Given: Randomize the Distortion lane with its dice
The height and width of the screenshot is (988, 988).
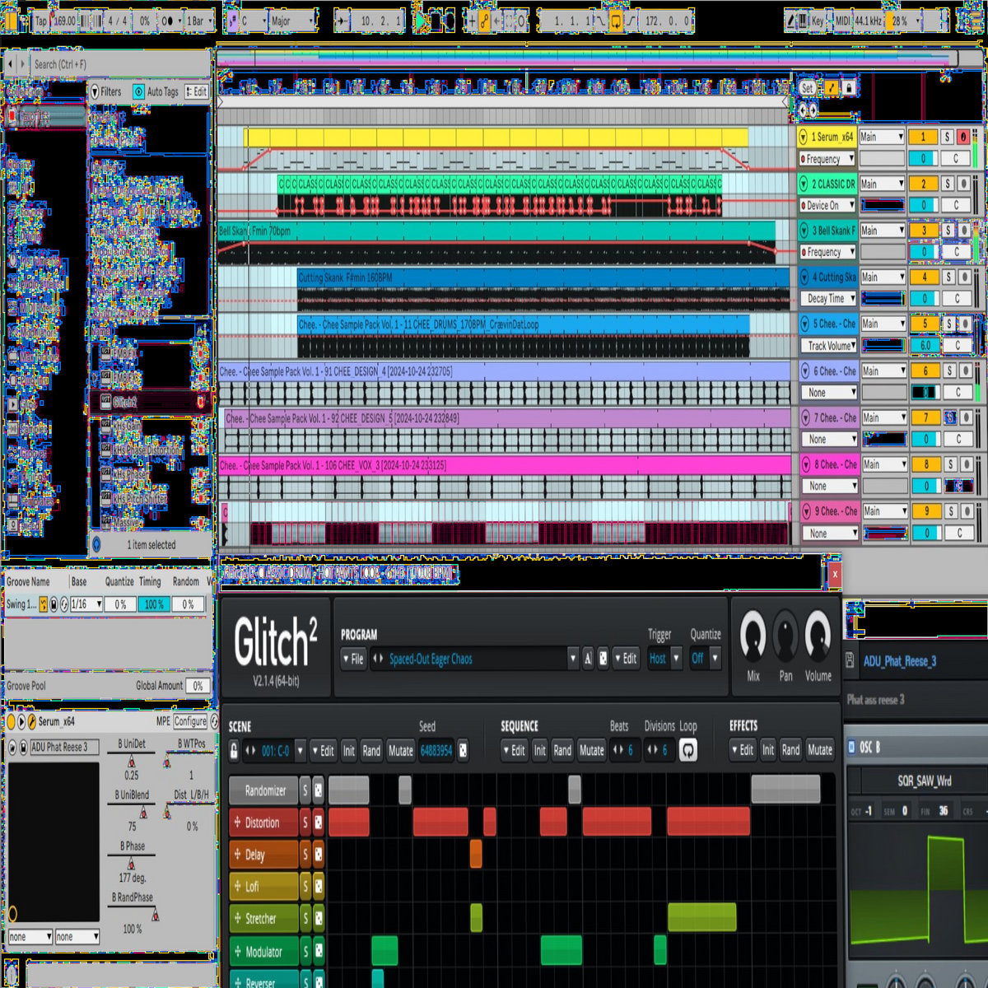Looking at the screenshot, I should (319, 823).
